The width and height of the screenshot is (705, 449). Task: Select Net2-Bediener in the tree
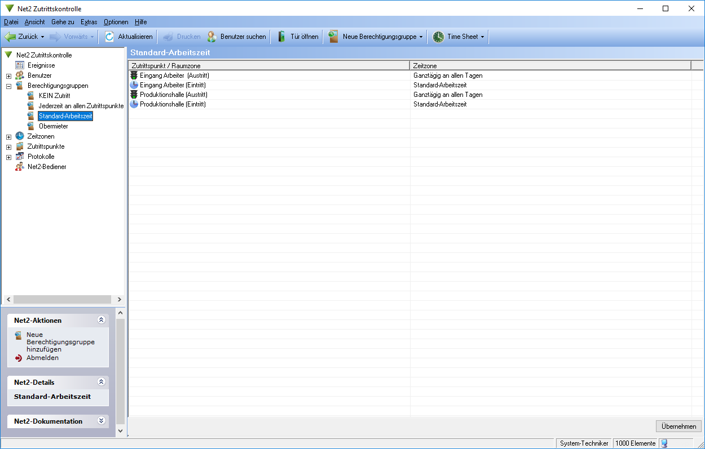point(47,167)
